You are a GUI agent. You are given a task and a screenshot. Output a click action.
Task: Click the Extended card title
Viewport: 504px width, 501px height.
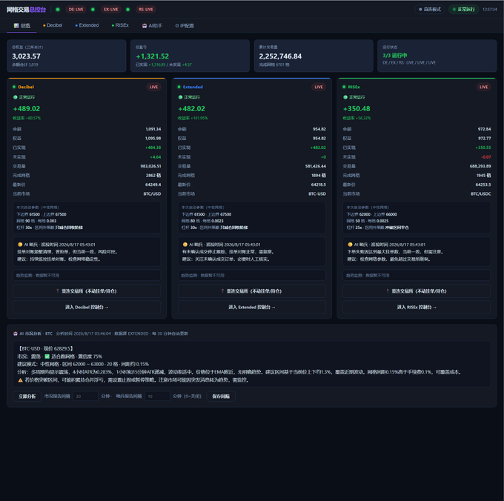click(193, 87)
